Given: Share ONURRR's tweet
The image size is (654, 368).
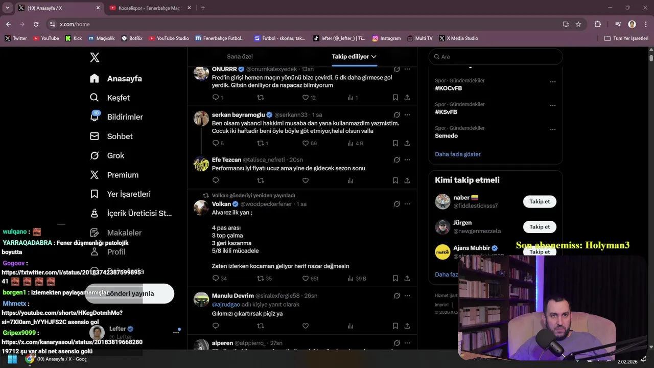Looking at the screenshot, I should pos(407,98).
